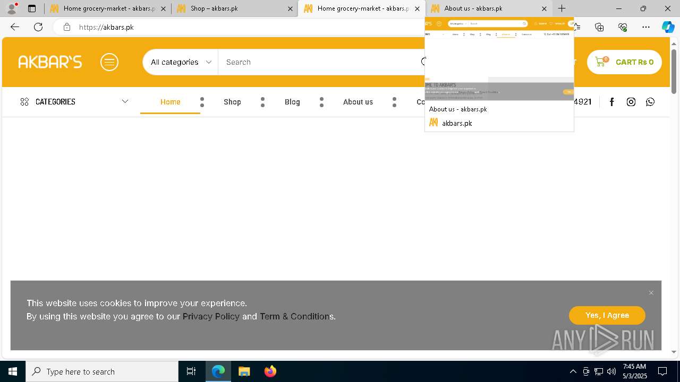Close the active Home grocery-market tab

pos(418,8)
